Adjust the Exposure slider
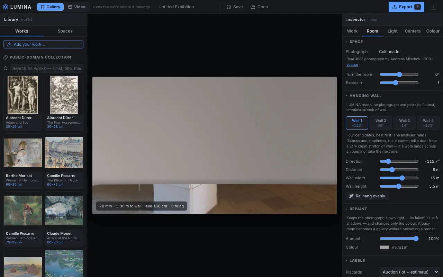 (399, 83)
